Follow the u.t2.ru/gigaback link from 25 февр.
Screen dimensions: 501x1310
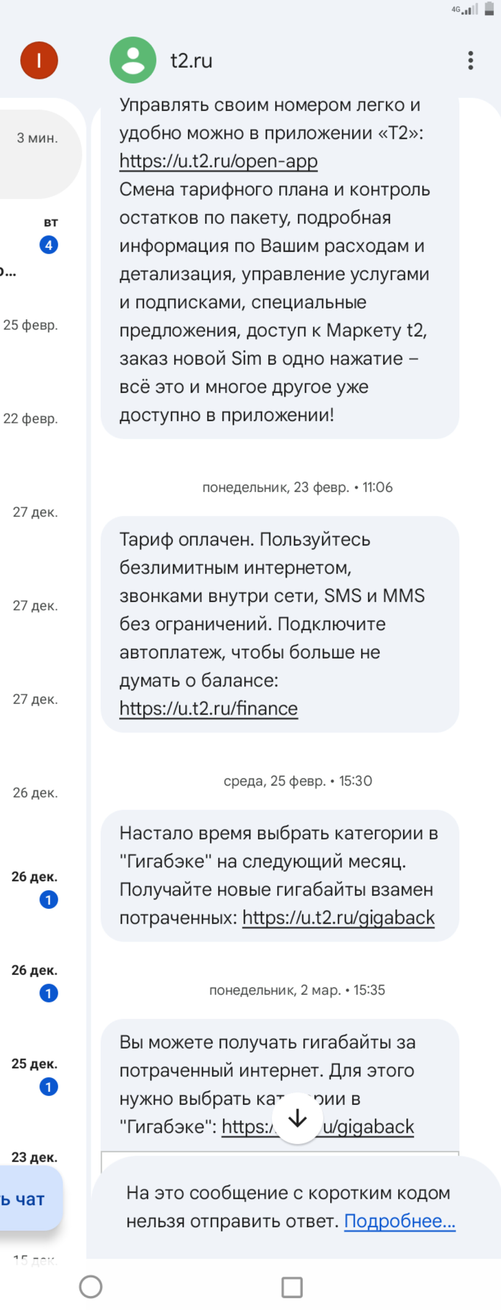338,918
